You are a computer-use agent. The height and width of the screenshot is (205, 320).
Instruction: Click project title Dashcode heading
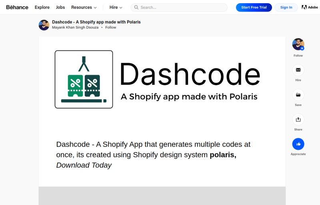[x=96, y=22]
